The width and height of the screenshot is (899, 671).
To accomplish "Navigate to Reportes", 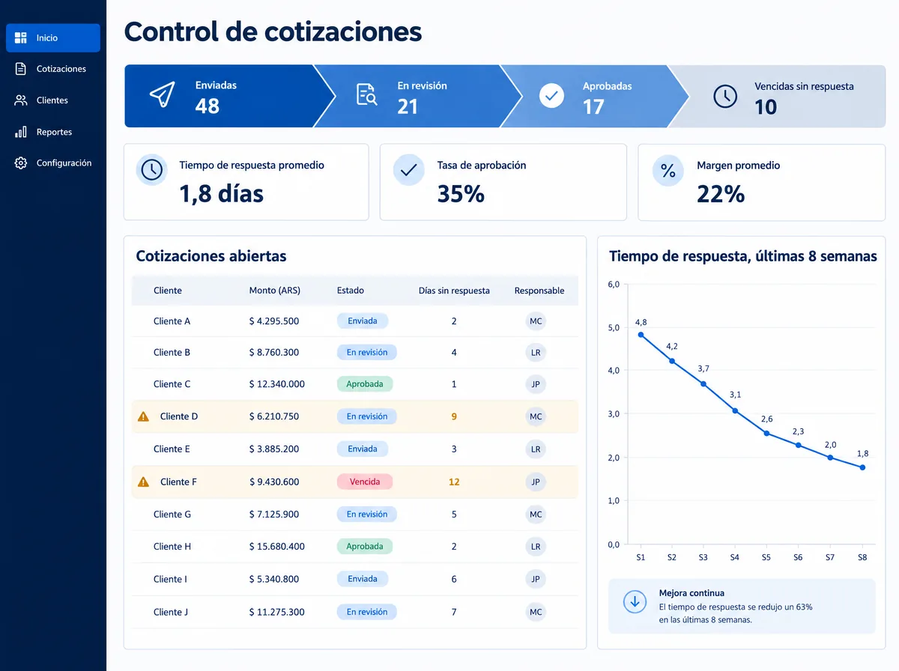I will pos(53,132).
